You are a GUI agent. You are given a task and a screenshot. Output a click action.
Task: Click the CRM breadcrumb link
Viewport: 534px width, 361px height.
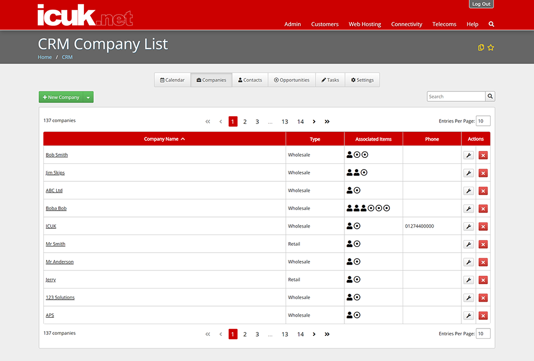[x=67, y=57]
